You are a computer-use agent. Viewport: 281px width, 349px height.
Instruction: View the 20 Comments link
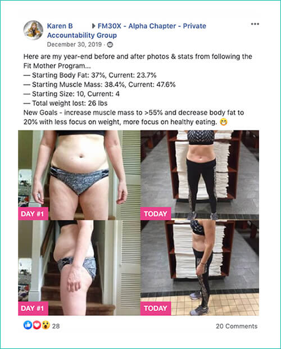(x=237, y=326)
